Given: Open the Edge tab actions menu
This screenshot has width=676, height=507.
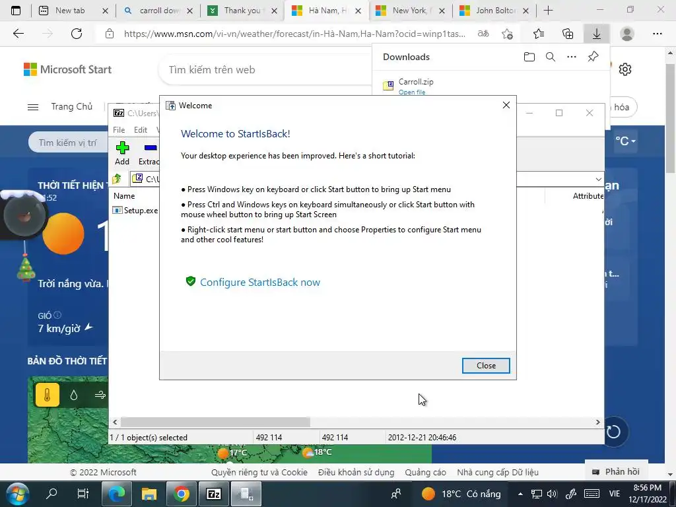Looking at the screenshot, I should point(16,11).
